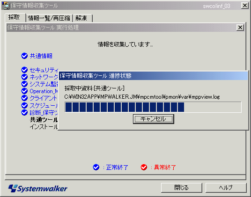Open the 情報一覧/再圧縮 tab

click(x=49, y=18)
